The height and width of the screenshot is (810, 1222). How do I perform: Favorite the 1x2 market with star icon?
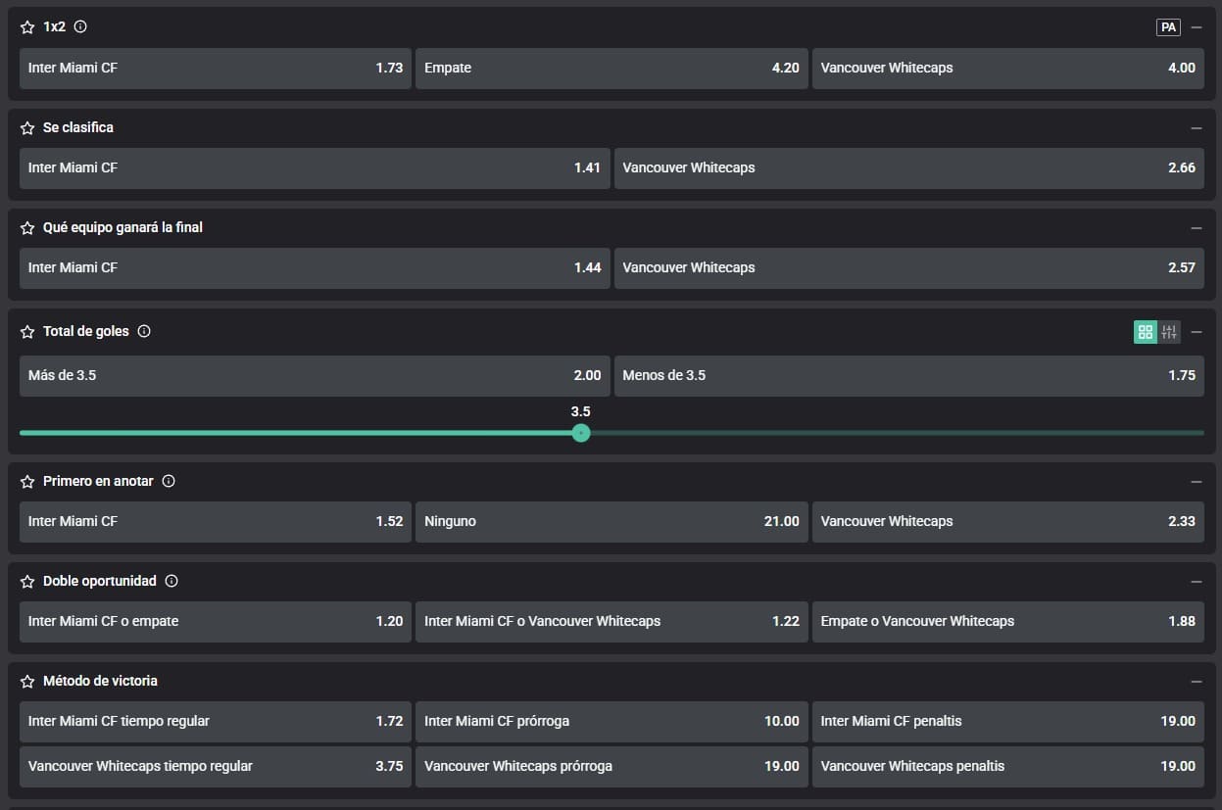27,27
